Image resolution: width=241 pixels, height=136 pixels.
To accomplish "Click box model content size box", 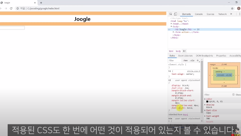I will [x=224, y=75].
